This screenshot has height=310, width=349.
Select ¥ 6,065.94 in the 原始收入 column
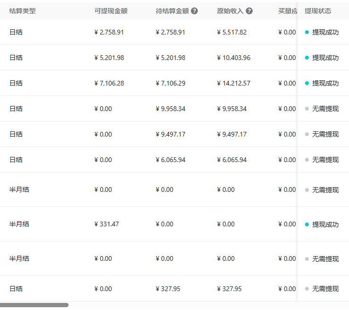click(232, 160)
